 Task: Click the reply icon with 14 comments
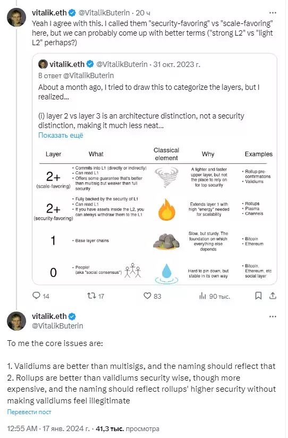point(36,296)
